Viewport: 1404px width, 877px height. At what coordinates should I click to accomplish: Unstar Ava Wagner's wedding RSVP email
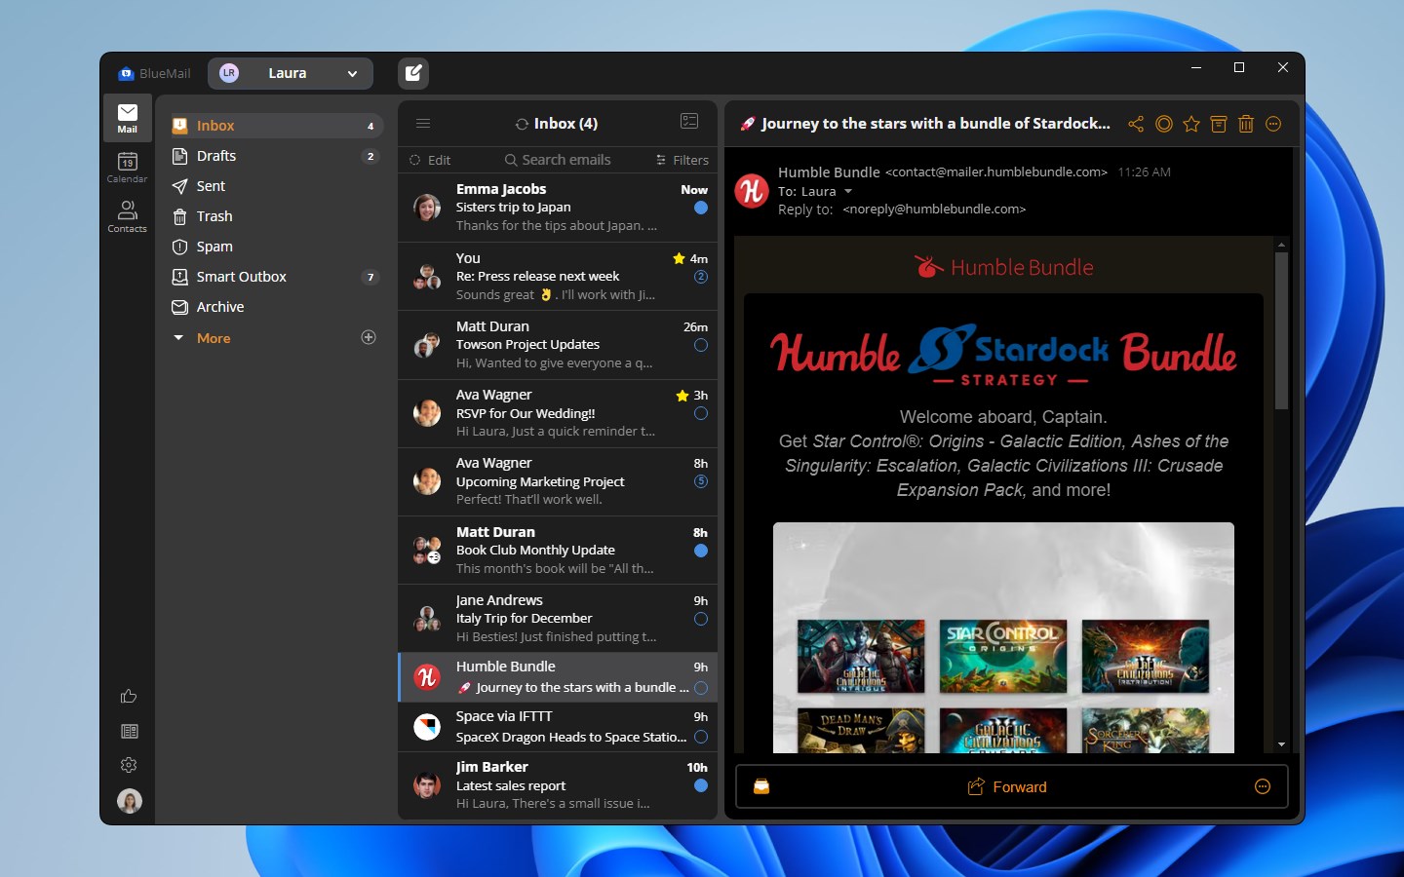[x=680, y=395]
